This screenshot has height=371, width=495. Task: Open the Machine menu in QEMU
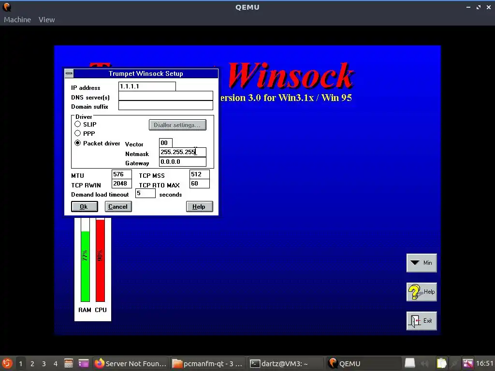tap(17, 19)
